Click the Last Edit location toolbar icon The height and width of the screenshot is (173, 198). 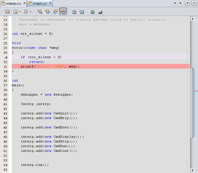[7, 12]
